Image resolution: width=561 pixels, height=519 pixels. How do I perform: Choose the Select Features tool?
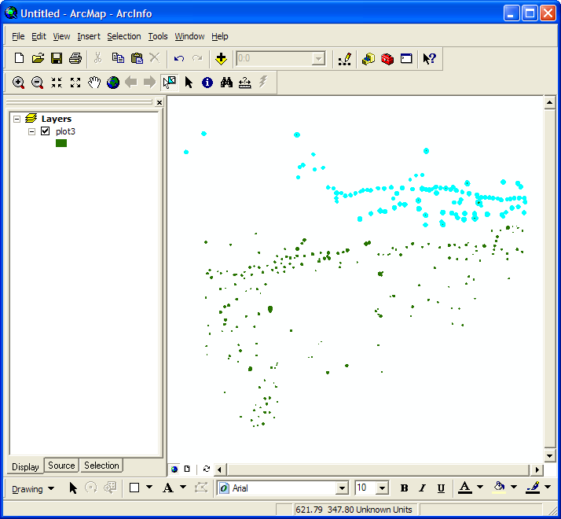pos(169,83)
